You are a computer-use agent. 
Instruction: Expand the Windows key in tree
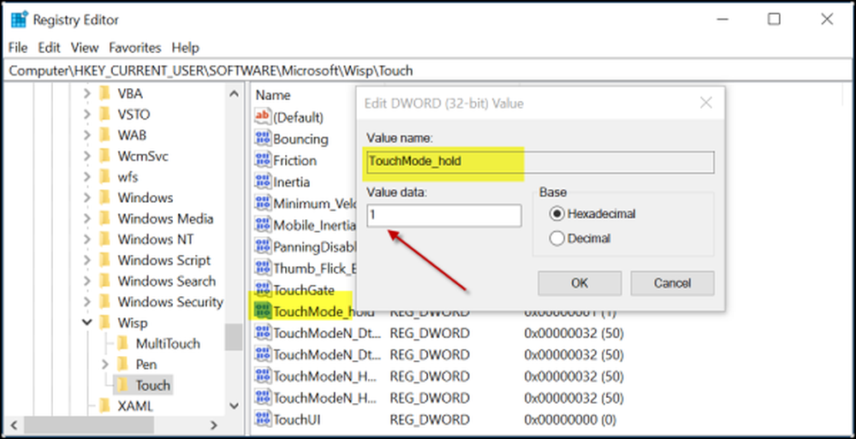tap(86, 198)
